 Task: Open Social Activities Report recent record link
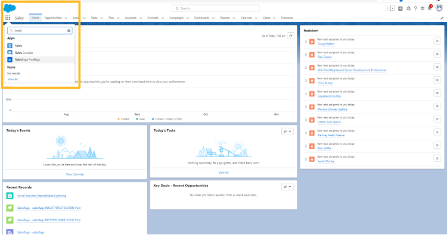tap(42, 196)
